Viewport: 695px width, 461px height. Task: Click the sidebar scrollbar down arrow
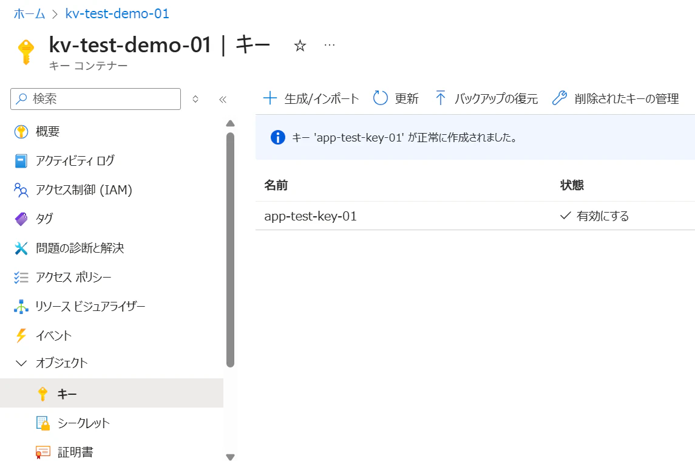[x=230, y=457]
